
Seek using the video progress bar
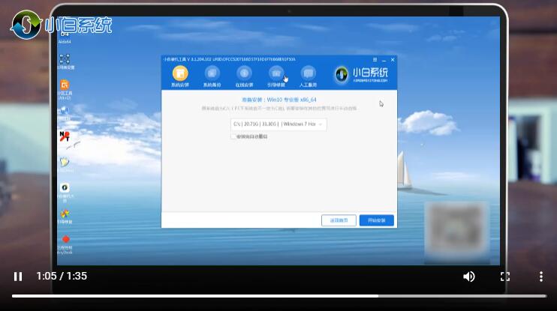point(278,296)
